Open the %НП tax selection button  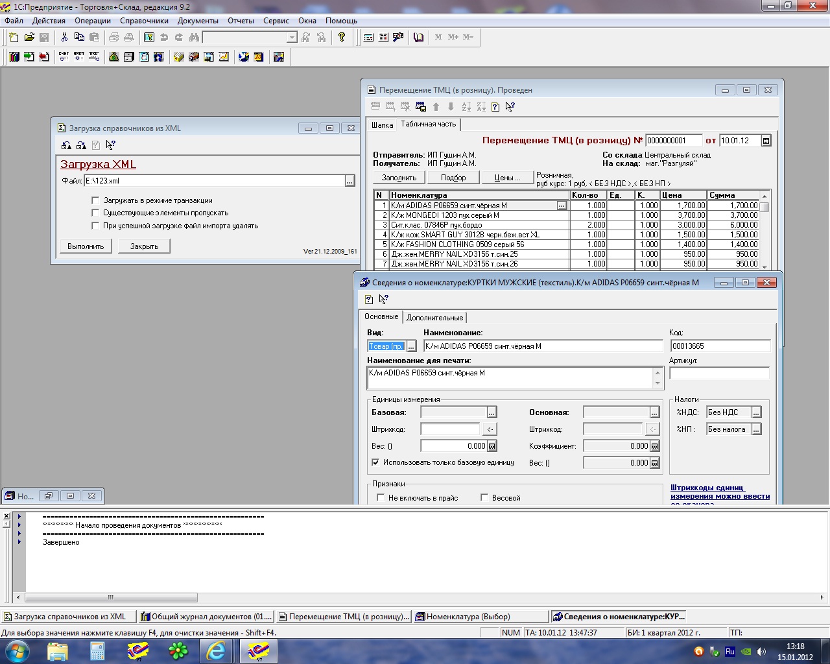click(756, 429)
